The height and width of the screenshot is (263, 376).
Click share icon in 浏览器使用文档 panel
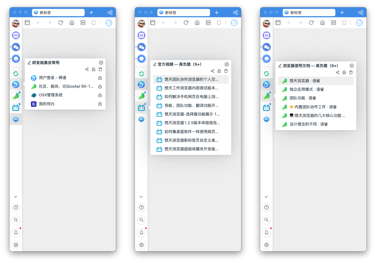coord(338,72)
